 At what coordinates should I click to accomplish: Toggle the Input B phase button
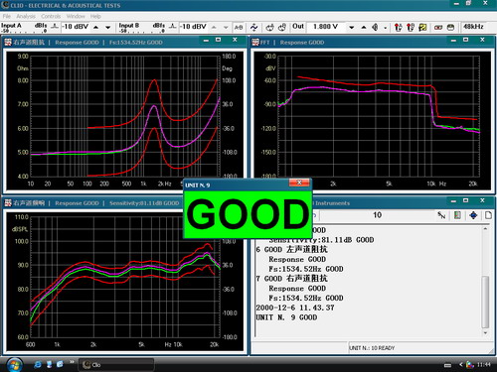click(x=172, y=27)
